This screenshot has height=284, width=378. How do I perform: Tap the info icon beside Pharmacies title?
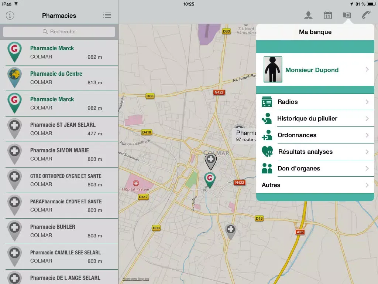(10, 16)
